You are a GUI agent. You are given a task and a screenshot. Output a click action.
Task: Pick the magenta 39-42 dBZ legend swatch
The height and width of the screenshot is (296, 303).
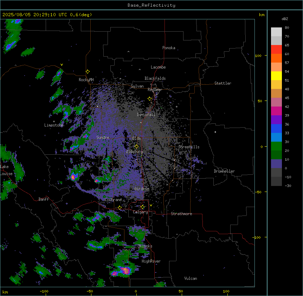click(276, 111)
